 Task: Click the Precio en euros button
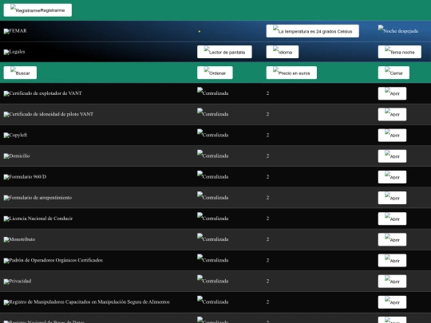[x=291, y=73]
